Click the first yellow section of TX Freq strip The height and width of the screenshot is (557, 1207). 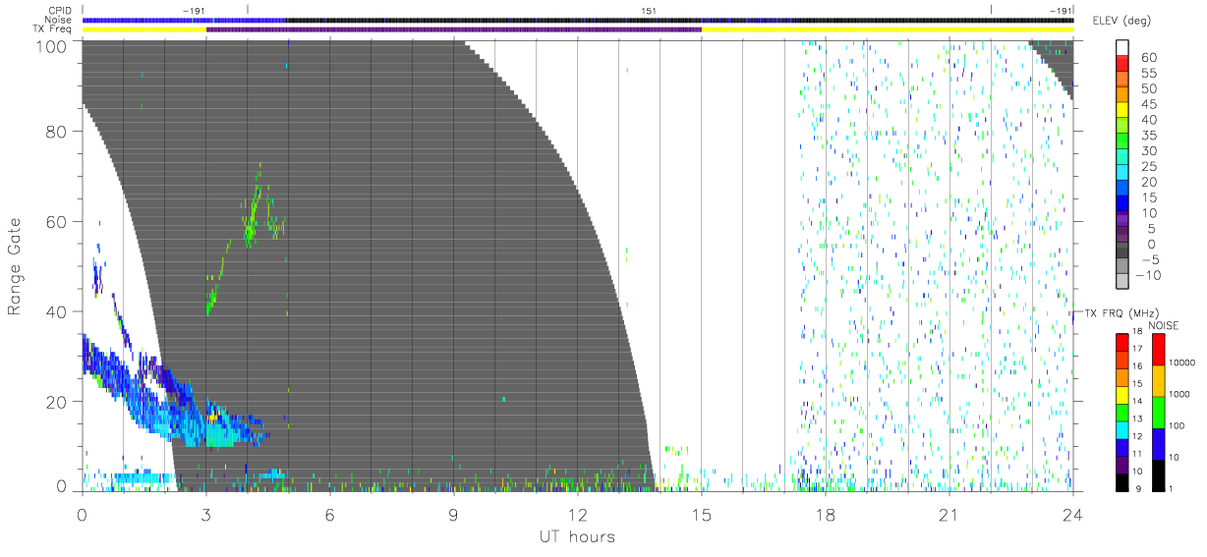click(144, 29)
